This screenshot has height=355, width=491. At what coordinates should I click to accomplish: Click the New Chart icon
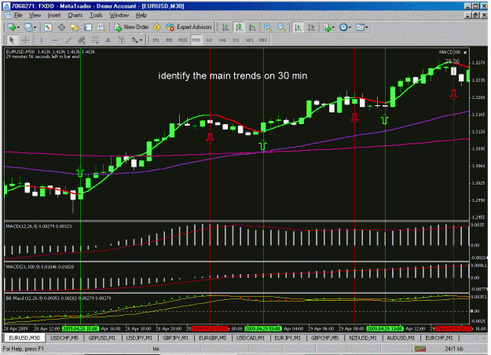11,27
